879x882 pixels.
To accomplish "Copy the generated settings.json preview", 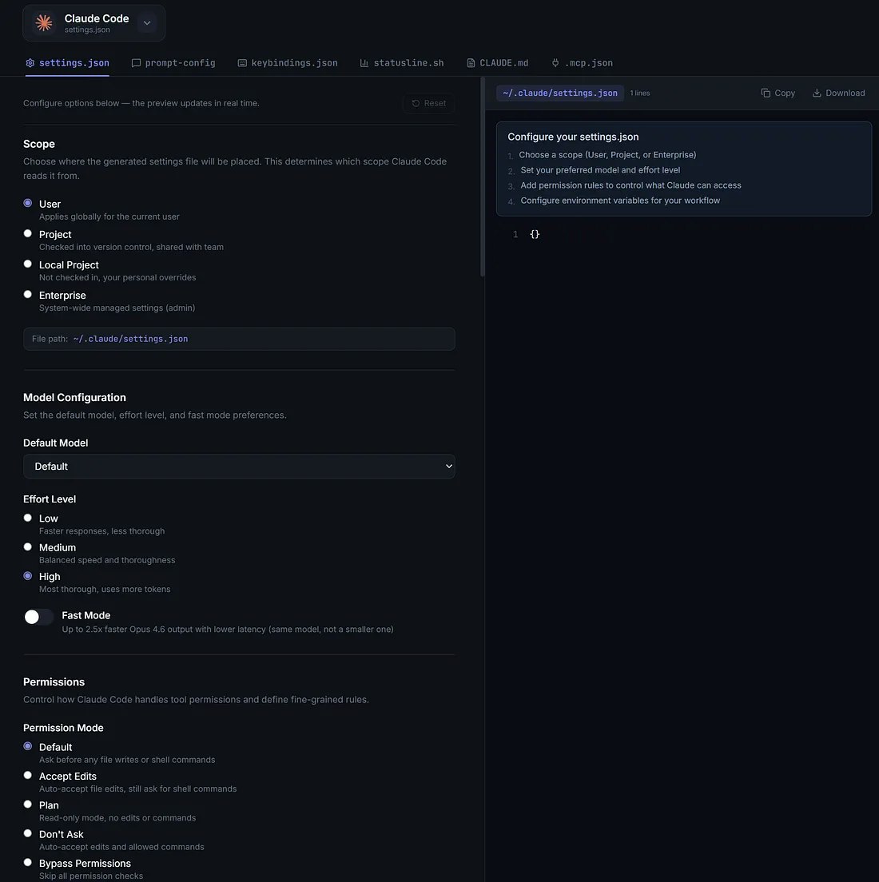I will coord(777,93).
